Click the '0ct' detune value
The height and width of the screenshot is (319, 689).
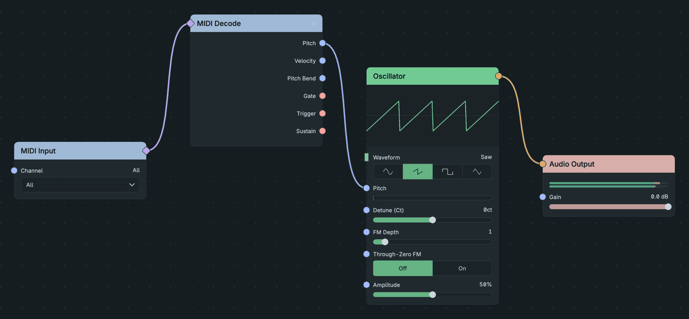(x=488, y=210)
